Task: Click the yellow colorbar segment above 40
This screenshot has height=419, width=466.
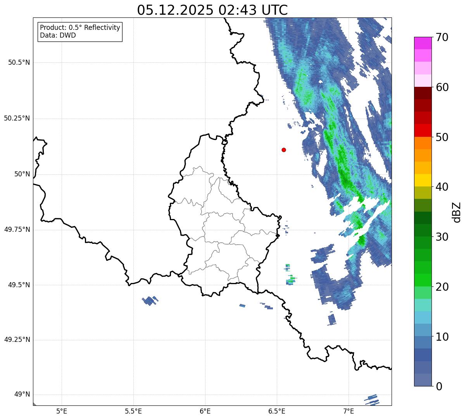Action: [423, 180]
